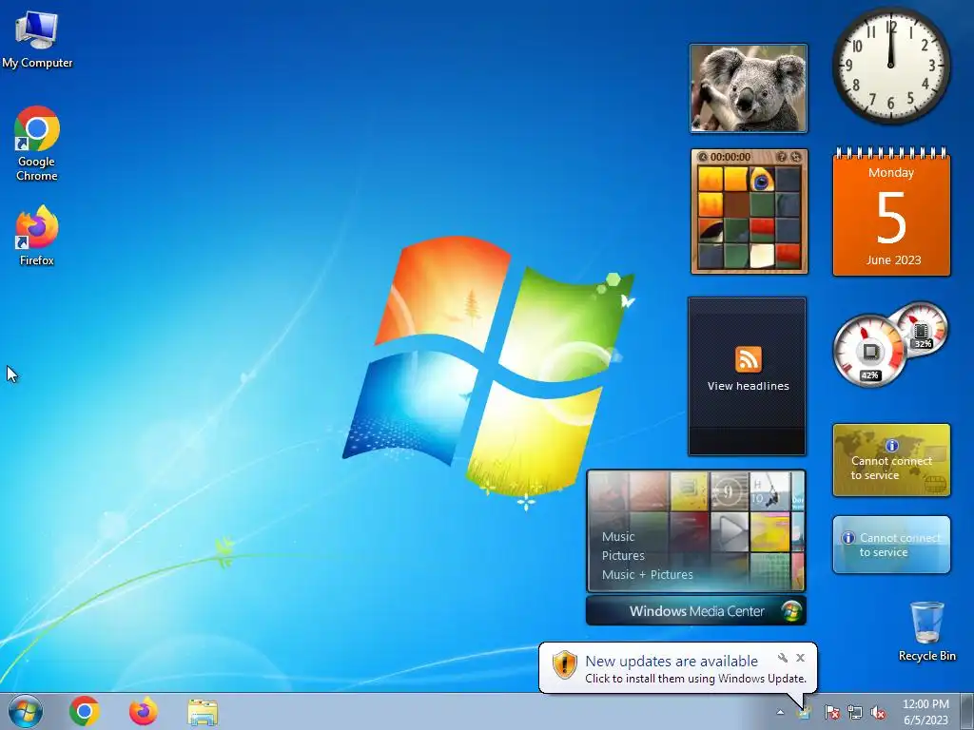Click the Windows Update tray icon

point(805,712)
